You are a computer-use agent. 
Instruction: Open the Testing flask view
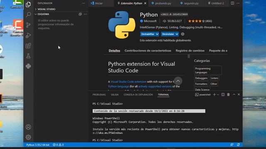28,56
